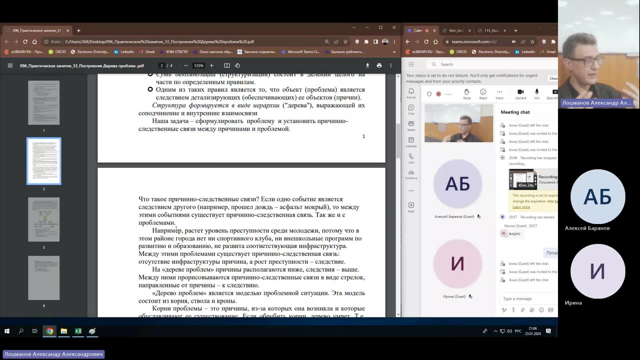
Task: Raise hand in the meeting
Action: pyautogui.click(x=467, y=94)
